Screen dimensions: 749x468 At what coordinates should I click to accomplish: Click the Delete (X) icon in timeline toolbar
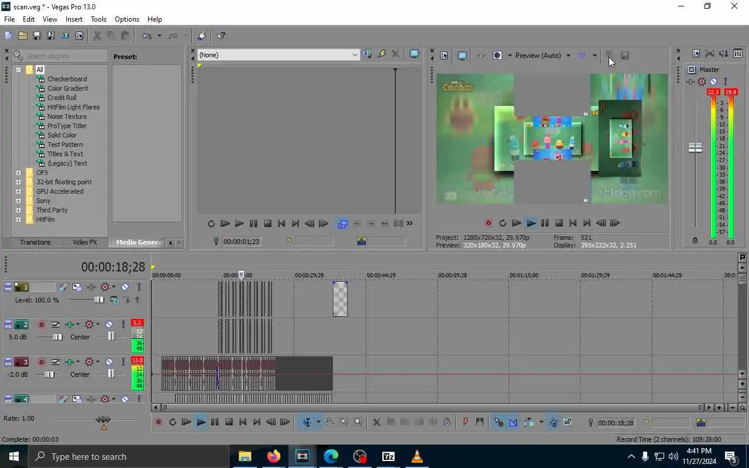tap(377, 422)
